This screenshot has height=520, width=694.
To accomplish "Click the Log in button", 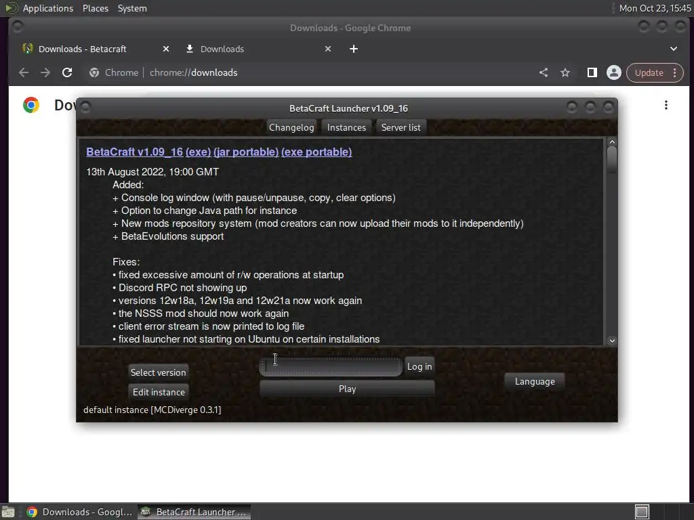I will [x=419, y=366].
